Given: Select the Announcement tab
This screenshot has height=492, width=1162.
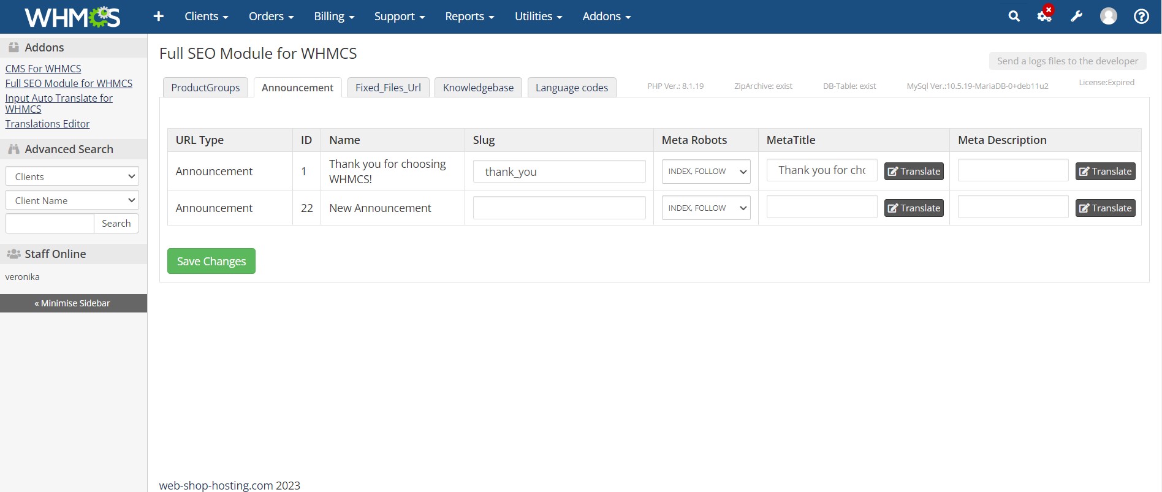Looking at the screenshot, I should (297, 88).
